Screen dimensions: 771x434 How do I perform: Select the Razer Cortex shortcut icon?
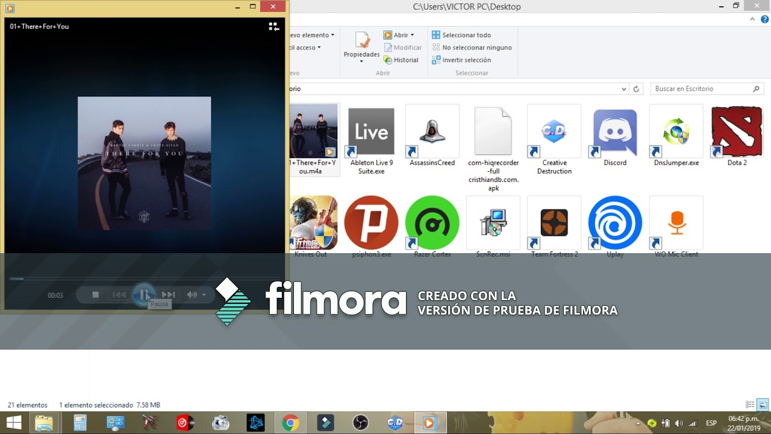pyautogui.click(x=432, y=223)
